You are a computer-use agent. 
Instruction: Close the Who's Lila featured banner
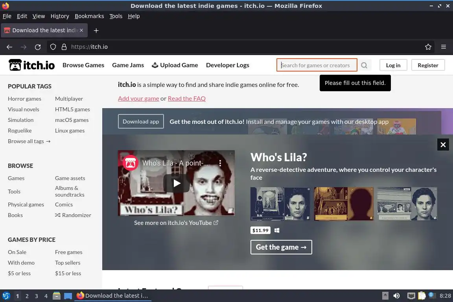click(x=443, y=145)
